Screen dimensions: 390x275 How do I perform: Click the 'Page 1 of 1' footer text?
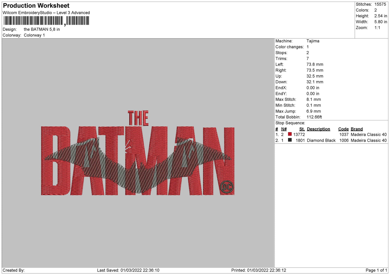(376, 270)
